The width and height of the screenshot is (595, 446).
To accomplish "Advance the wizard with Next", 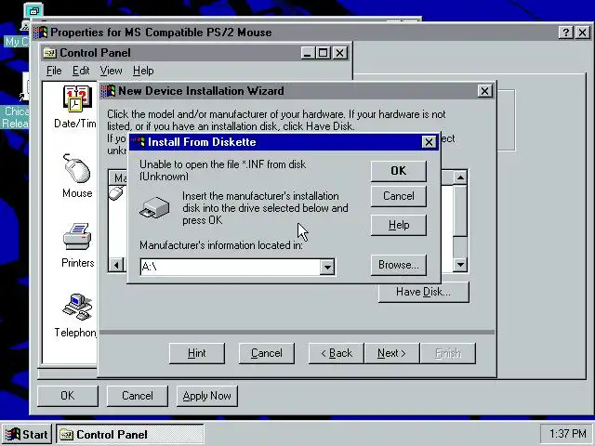I will (x=391, y=353).
